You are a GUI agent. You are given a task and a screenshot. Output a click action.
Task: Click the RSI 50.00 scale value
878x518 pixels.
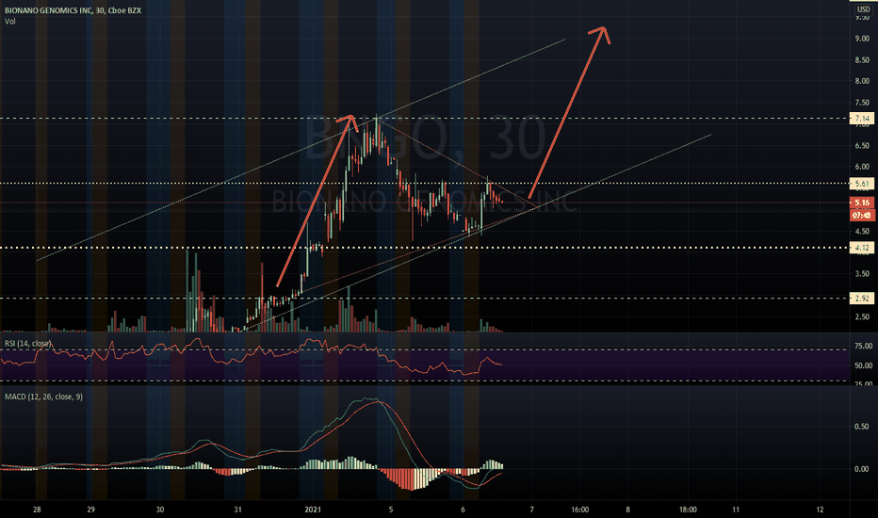pyautogui.click(x=863, y=365)
